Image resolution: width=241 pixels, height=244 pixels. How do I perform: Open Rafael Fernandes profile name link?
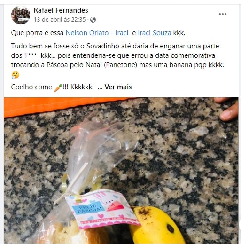coord(61,10)
